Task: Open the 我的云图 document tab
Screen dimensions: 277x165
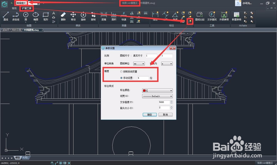Action: [x=16, y=30]
